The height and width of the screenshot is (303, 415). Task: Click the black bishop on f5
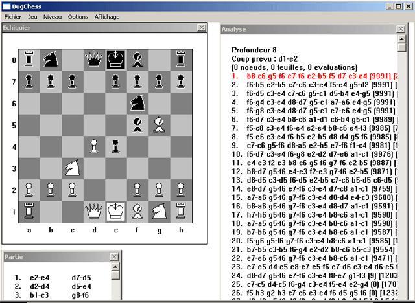[137, 125]
